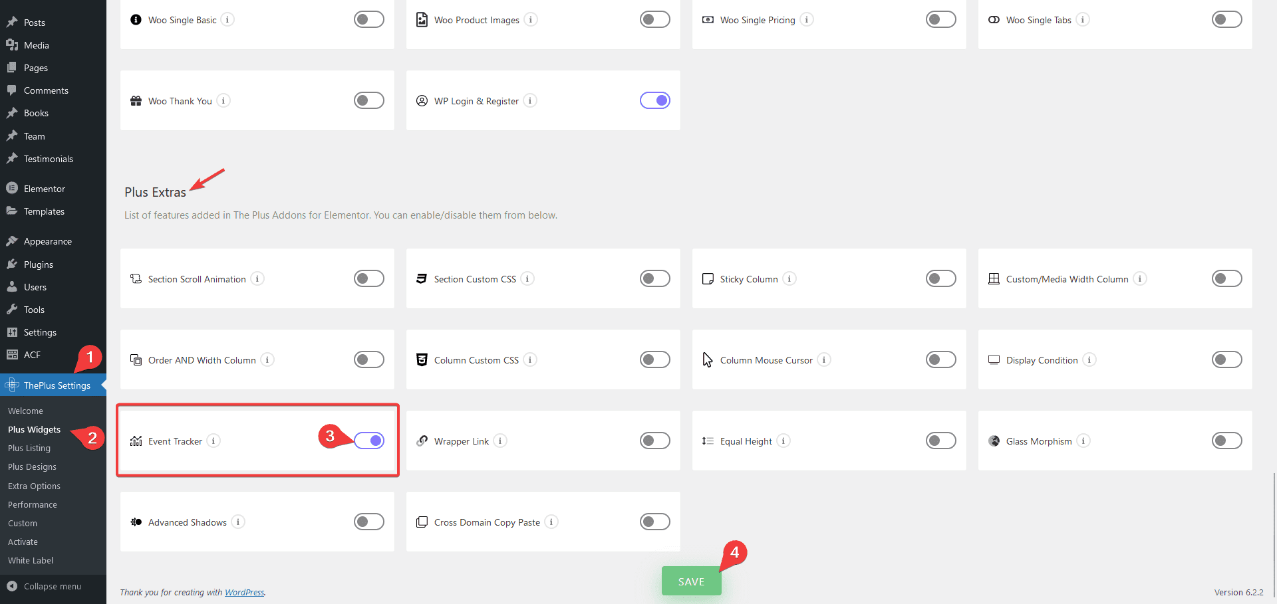Click the green SAVE button
This screenshot has width=1277, height=604.
coord(691,581)
